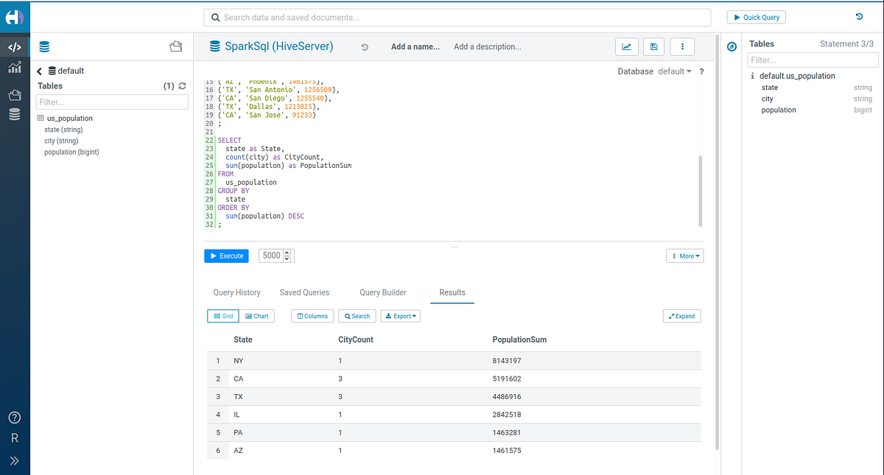This screenshot has height=475, width=884.
Task: Open the Export dropdown in Results
Action: coord(400,315)
